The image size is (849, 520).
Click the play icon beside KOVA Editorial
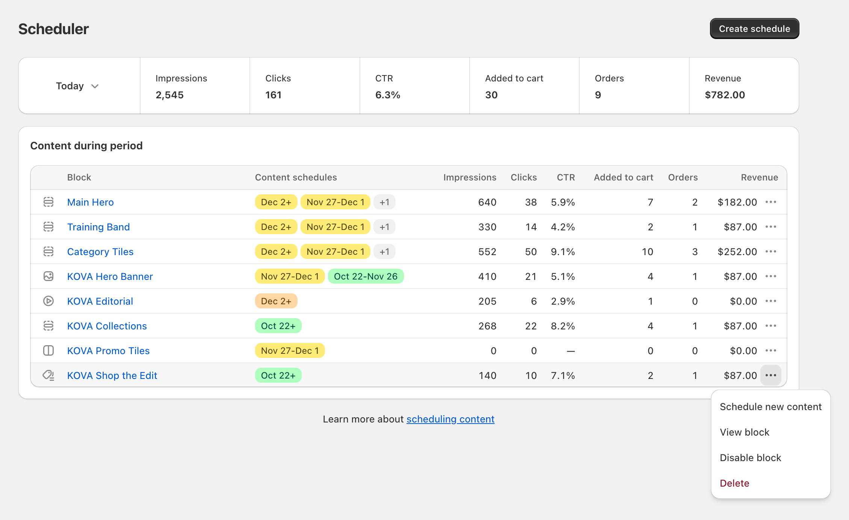(x=48, y=301)
